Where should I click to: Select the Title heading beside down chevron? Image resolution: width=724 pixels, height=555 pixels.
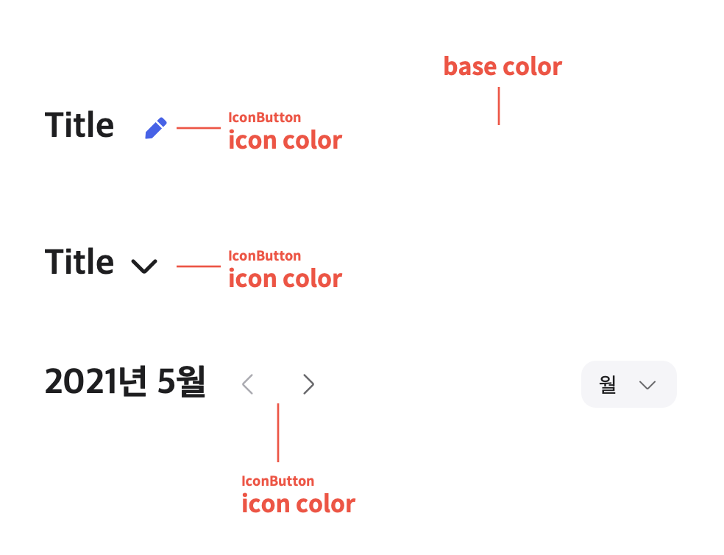pos(79,261)
